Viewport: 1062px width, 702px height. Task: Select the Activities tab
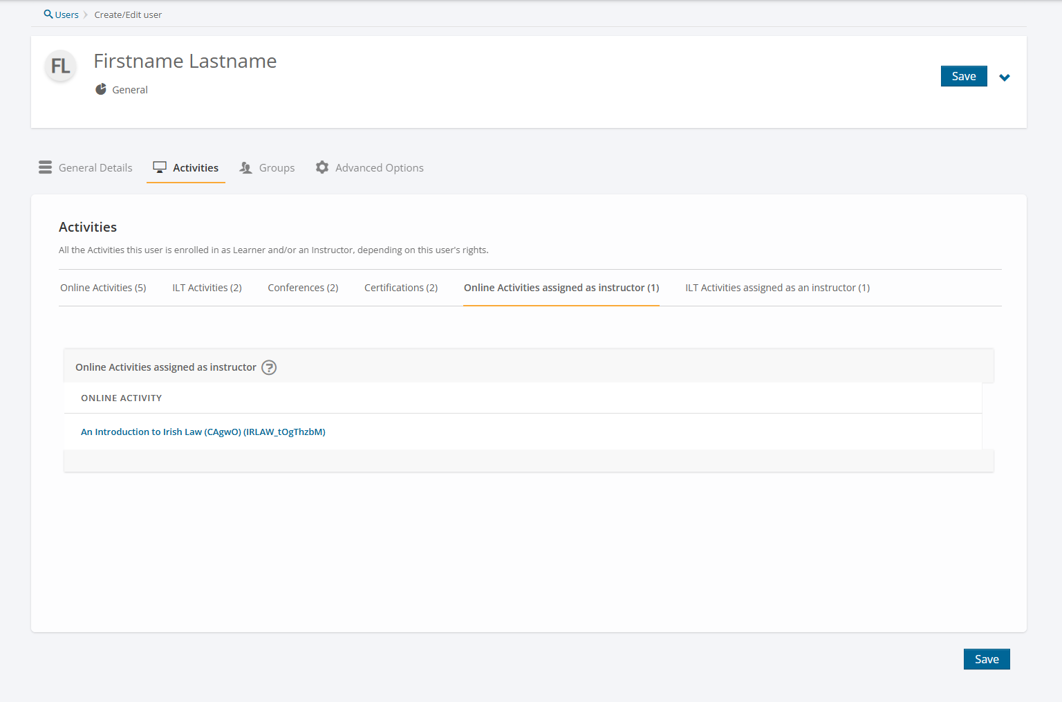[186, 167]
